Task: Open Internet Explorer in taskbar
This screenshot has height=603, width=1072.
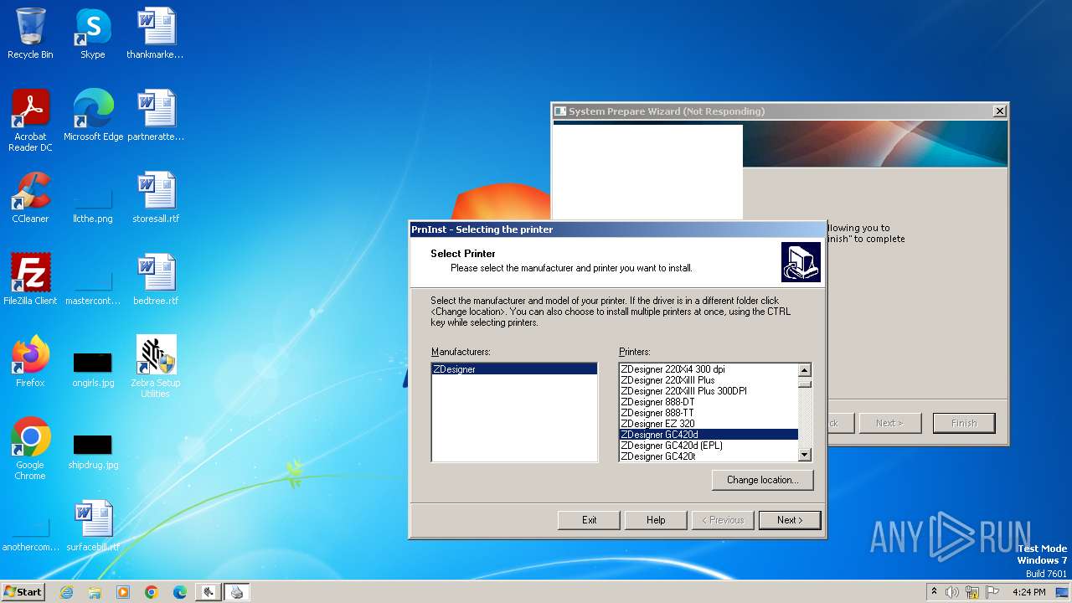Action: [x=66, y=592]
